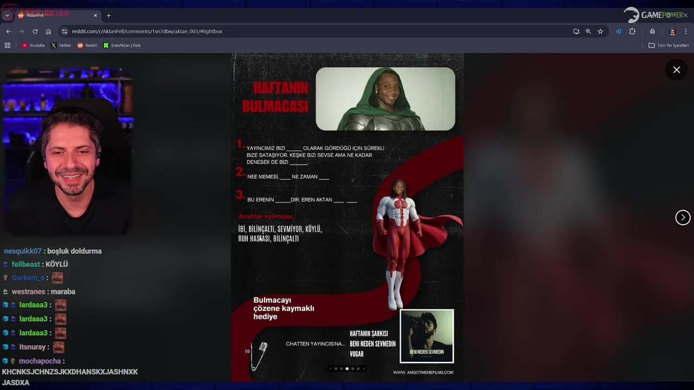Click the nesquikk07 chat username

tap(23, 251)
